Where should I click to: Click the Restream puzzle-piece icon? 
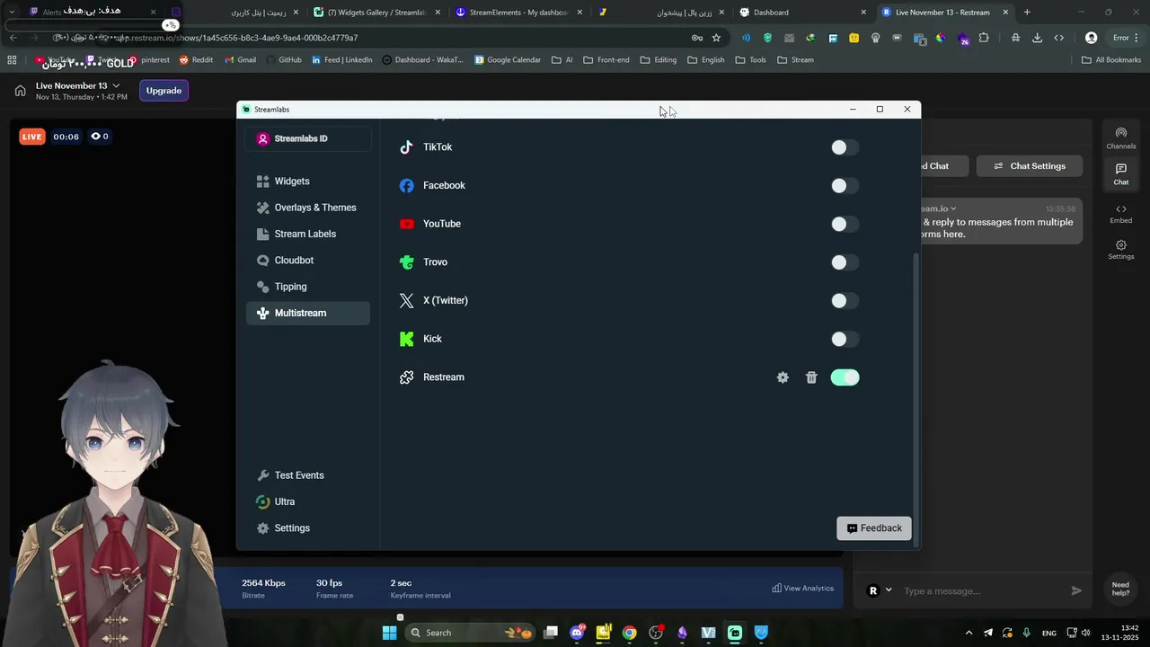coord(406,377)
